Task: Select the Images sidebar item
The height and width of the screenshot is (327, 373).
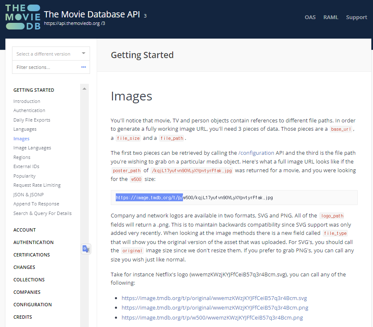Action: coord(22,139)
